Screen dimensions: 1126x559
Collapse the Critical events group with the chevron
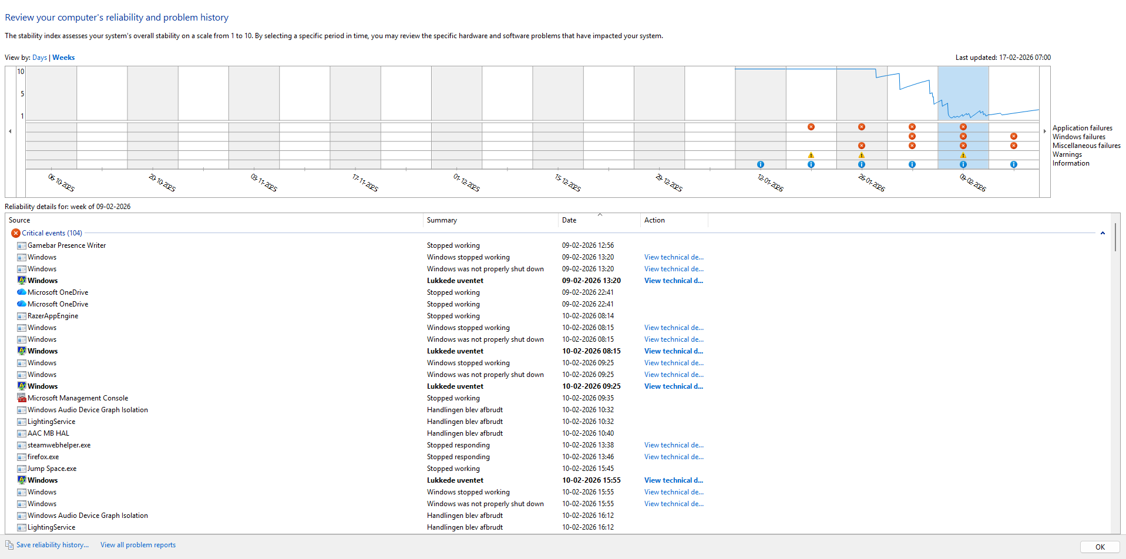tap(1103, 233)
